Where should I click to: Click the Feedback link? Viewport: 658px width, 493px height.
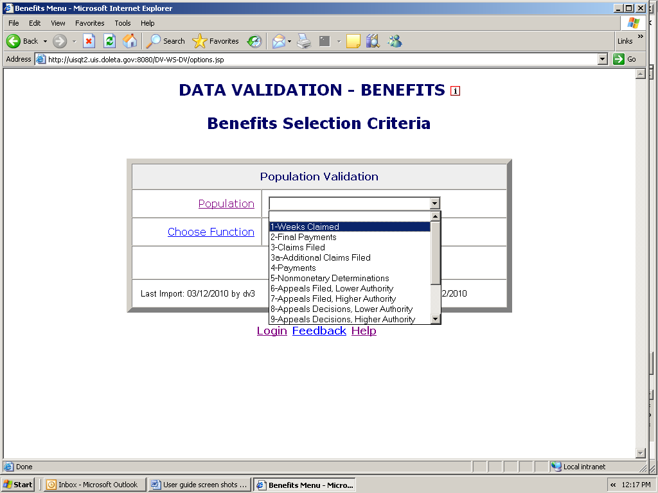pos(319,331)
